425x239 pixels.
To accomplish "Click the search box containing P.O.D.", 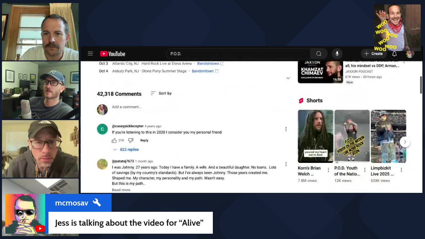I will [238, 54].
